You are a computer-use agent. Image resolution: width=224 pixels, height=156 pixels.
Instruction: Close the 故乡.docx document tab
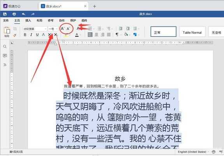[85, 6]
